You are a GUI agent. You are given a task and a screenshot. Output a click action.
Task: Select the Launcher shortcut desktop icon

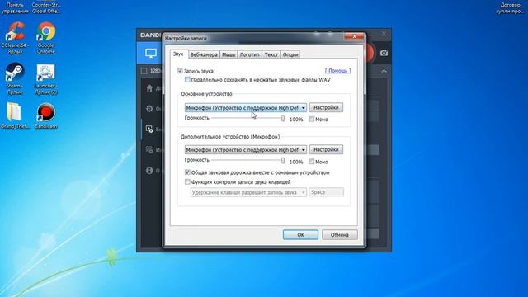(46, 78)
